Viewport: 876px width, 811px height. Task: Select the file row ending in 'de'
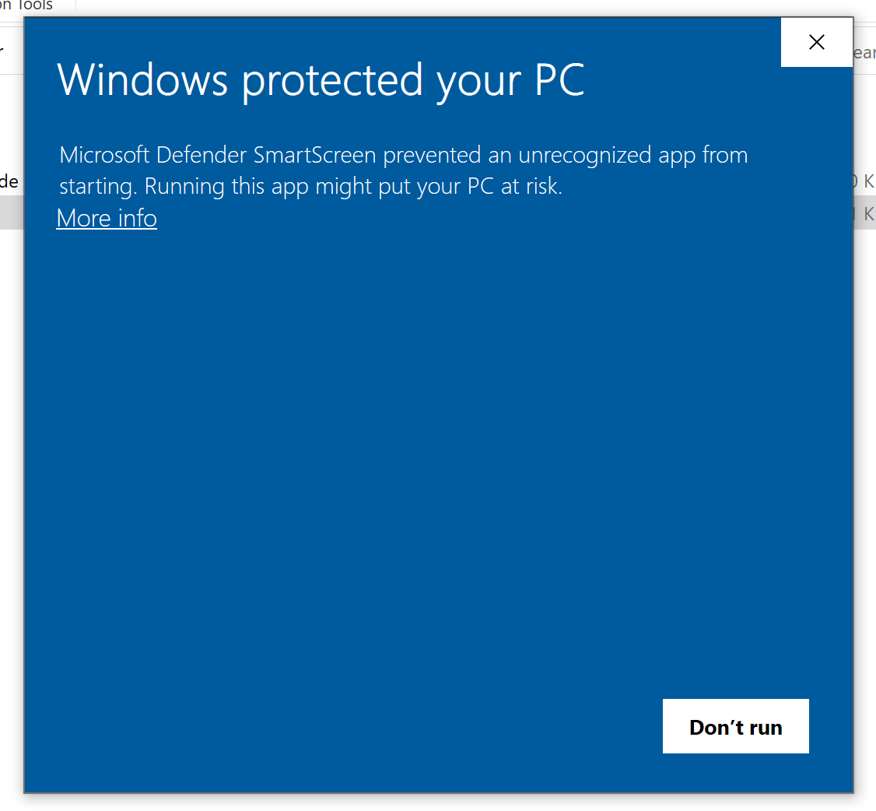tap(9, 182)
